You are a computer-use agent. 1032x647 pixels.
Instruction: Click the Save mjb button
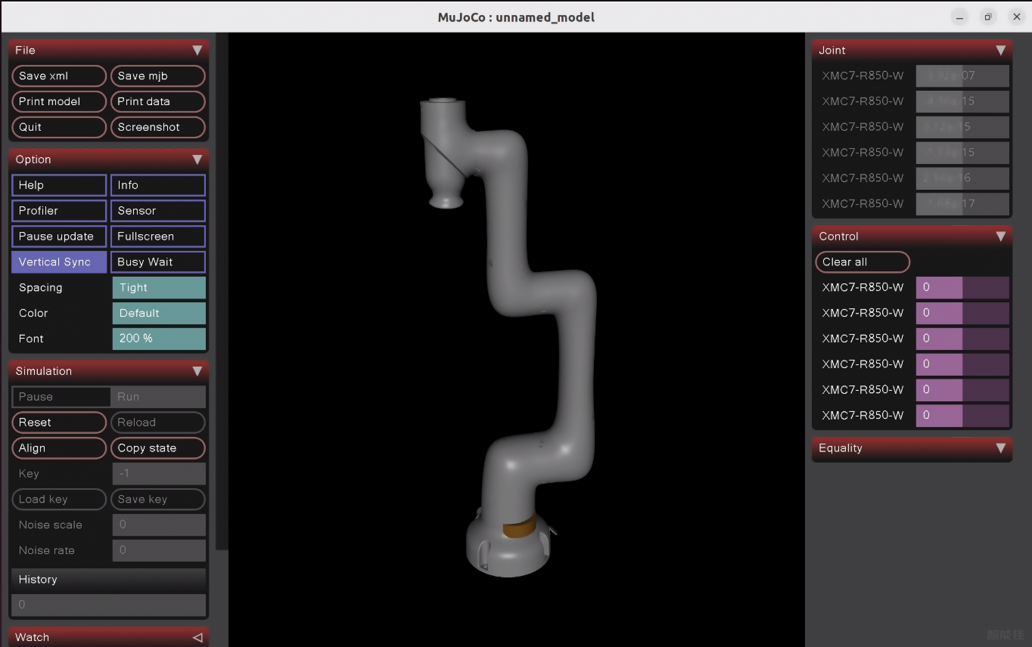tap(158, 76)
